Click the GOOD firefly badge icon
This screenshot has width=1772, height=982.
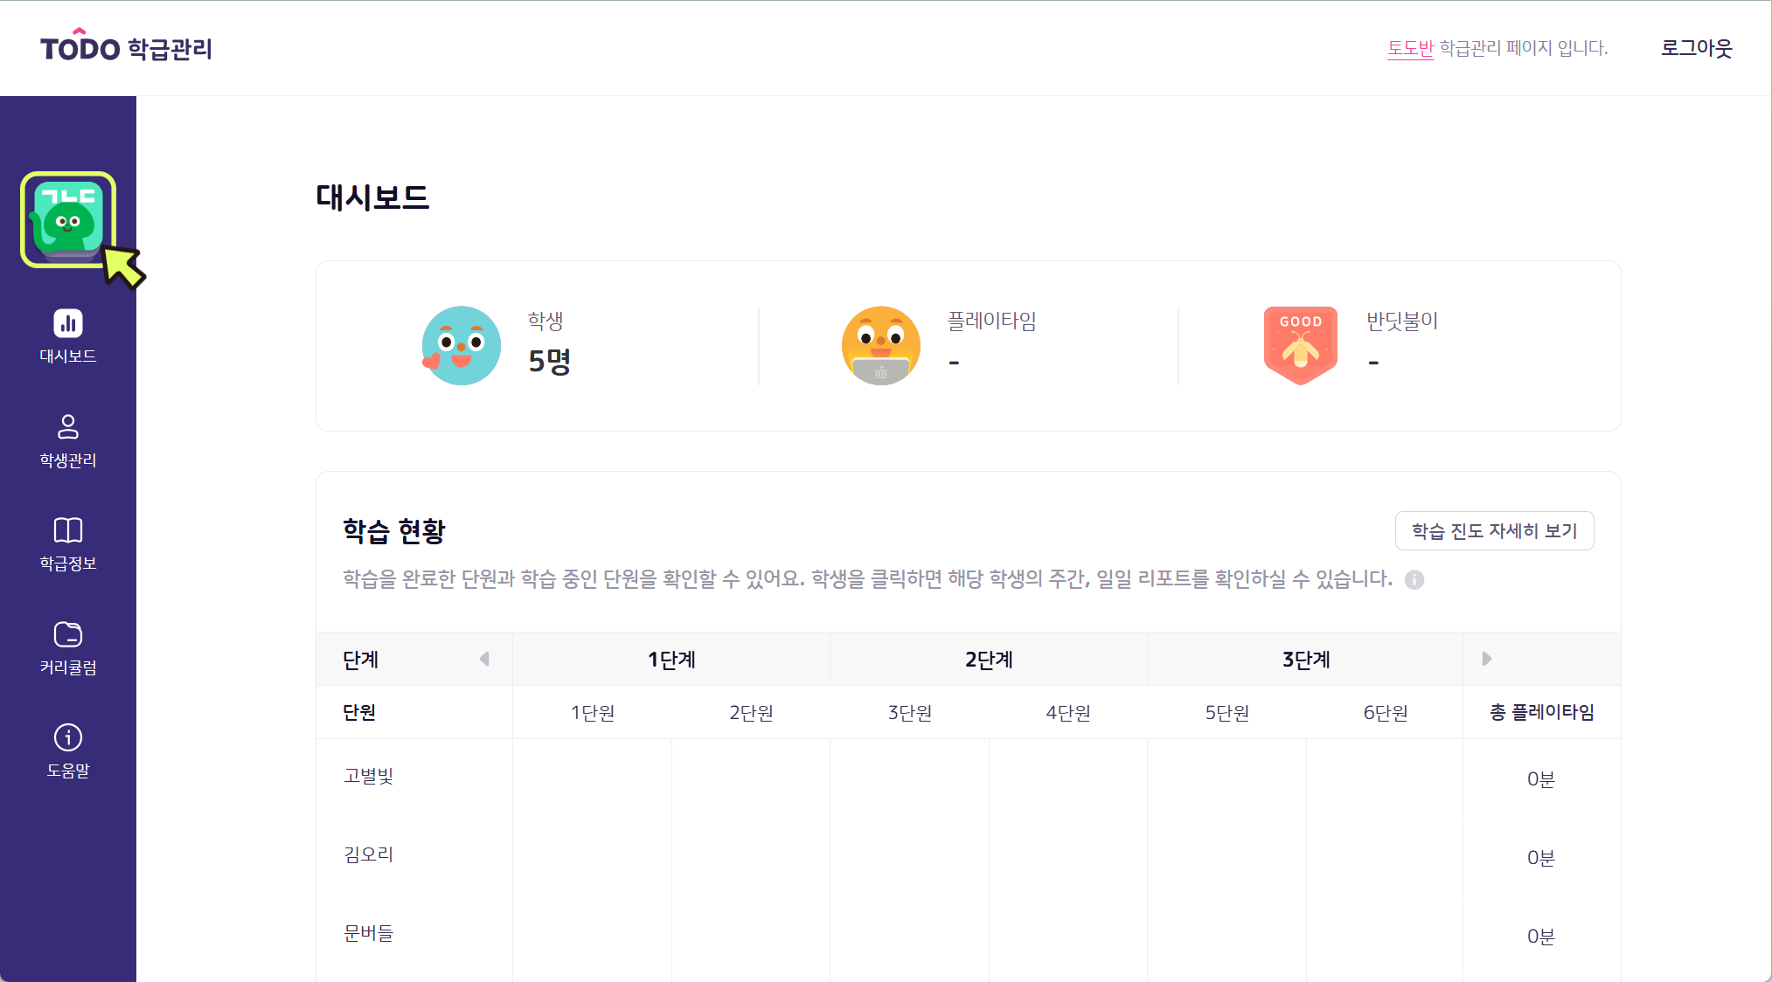tap(1301, 346)
